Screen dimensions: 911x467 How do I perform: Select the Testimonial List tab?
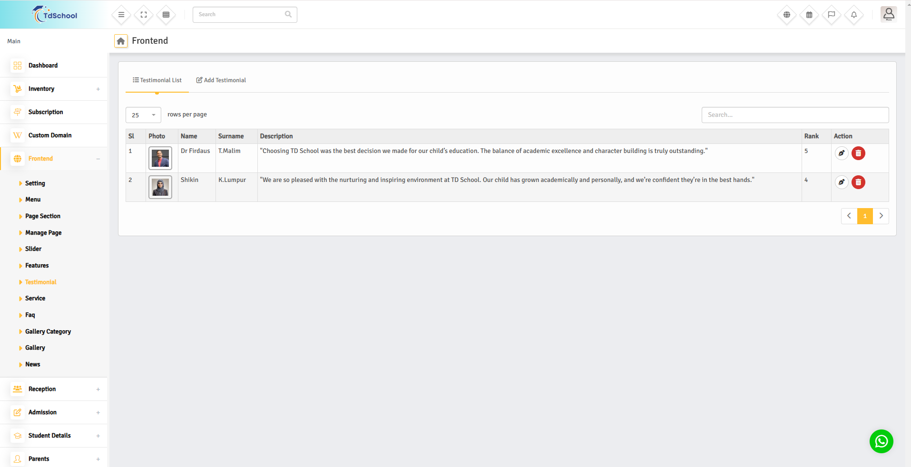pyautogui.click(x=157, y=80)
